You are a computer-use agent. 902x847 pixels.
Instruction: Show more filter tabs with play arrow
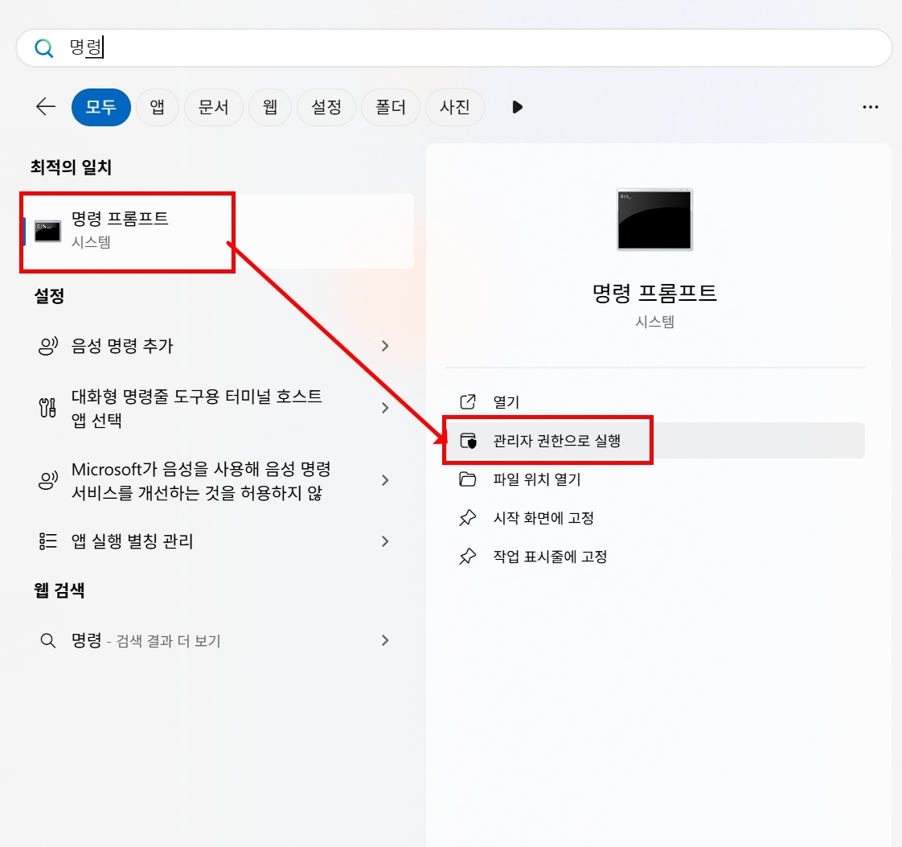[x=518, y=107]
